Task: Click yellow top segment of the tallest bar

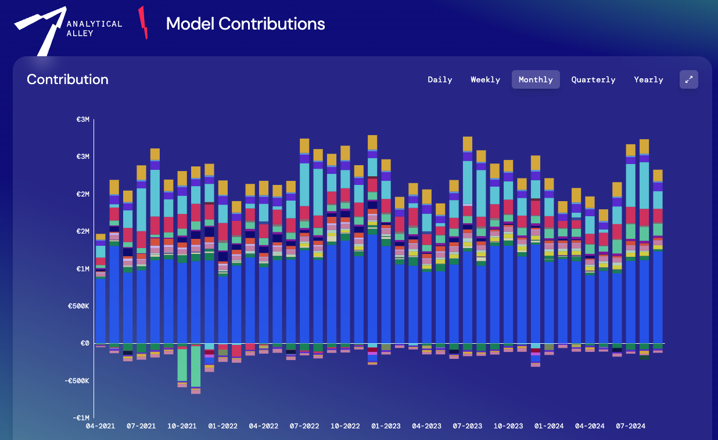Action: [372, 142]
